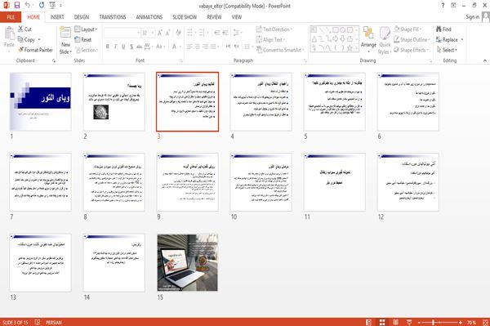Switch to Reading View icon

coord(395,322)
